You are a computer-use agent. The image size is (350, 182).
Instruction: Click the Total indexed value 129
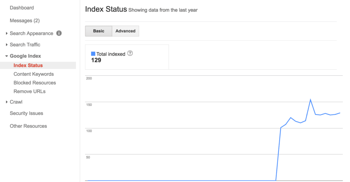96,60
